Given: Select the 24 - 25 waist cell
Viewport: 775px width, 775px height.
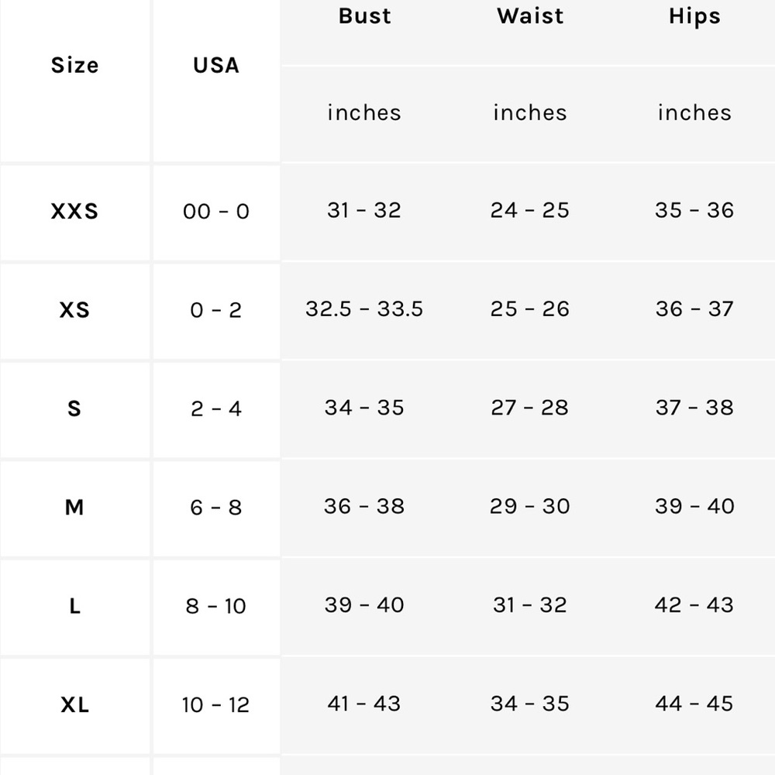Looking at the screenshot, I should click(x=530, y=210).
